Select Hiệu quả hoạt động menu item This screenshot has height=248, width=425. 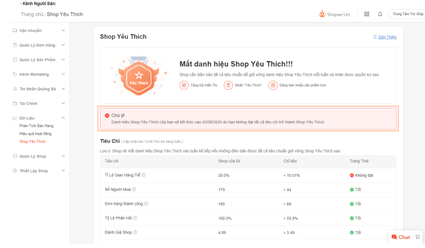pyautogui.click(x=35, y=134)
